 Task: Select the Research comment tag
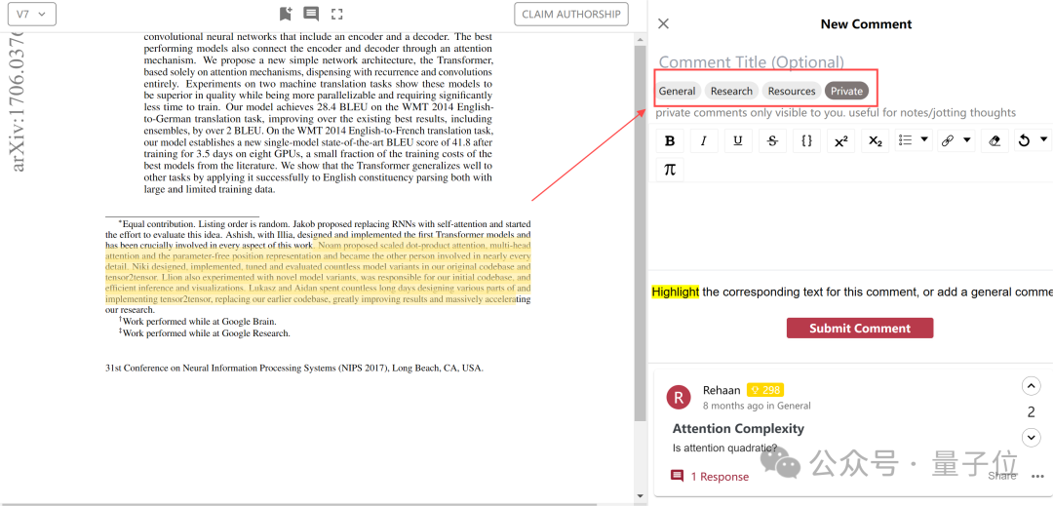point(731,91)
